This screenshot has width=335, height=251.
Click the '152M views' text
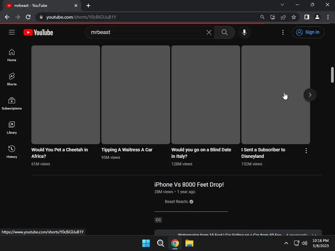252,164
